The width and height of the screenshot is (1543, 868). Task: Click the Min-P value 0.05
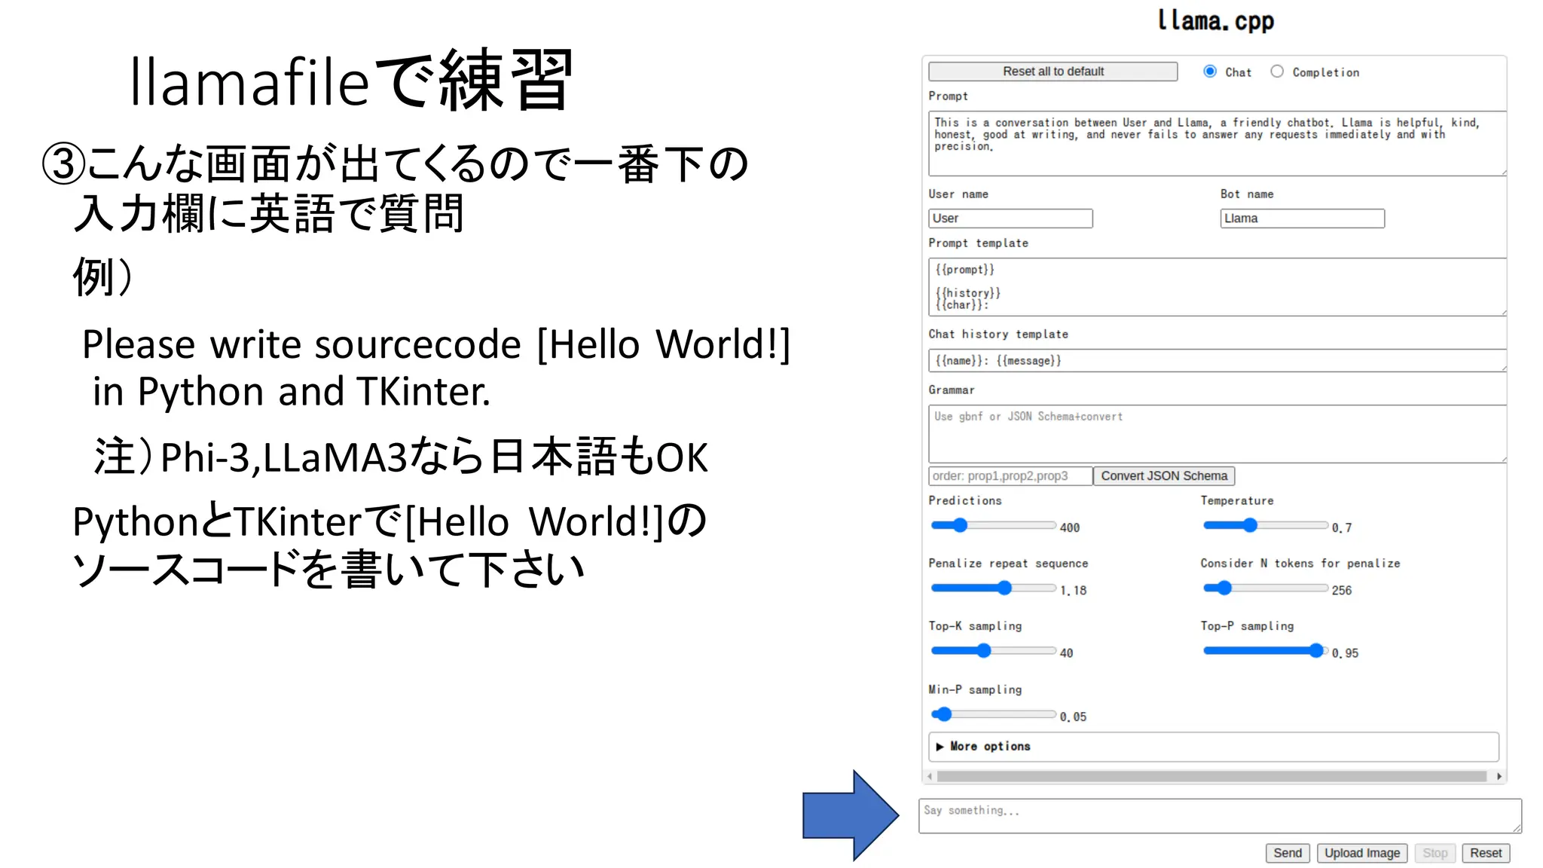tap(1073, 717)
